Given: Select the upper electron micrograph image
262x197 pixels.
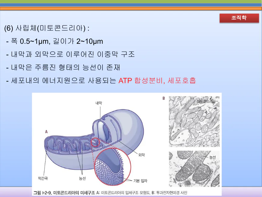Looking at the screenshot, I should click(194, 122).
